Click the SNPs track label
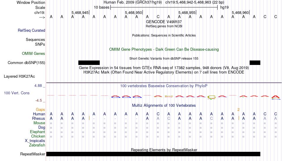 40,44
